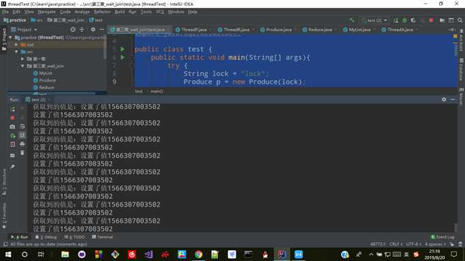This screenshot has height=261, width=465.
Task: Open the Event Log
Action: 443,237
